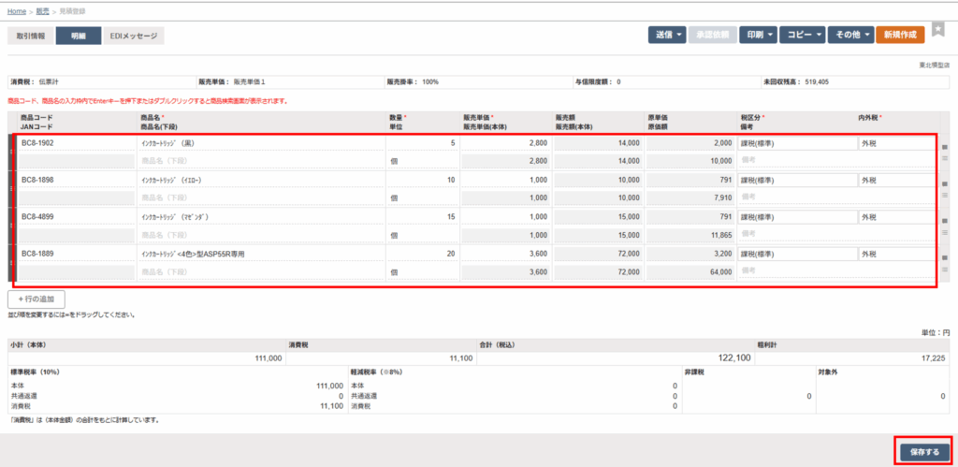Viewport: 958px width, 467px height.
Task: Expand the 印刷 print dropdown
Action: click(x=757, y=35)
